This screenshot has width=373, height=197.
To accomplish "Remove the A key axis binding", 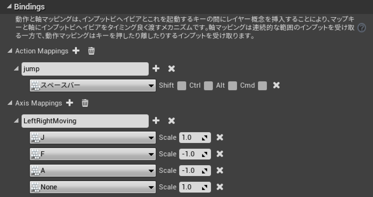I will pos(220,170).
